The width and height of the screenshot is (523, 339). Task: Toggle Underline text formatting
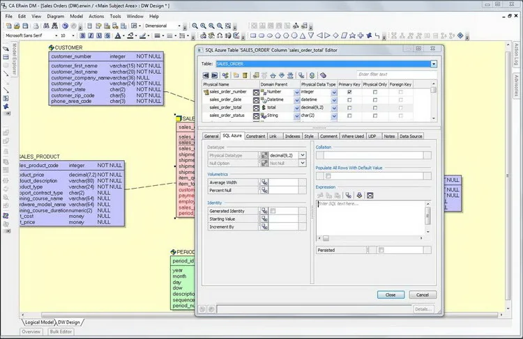click(99, 36)
